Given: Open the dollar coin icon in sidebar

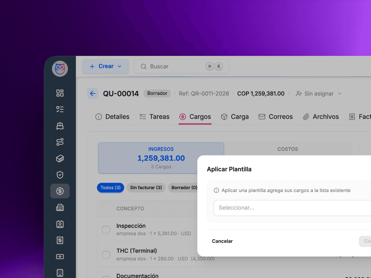Looking at the screenshot, I should click(x=60, y=191).
